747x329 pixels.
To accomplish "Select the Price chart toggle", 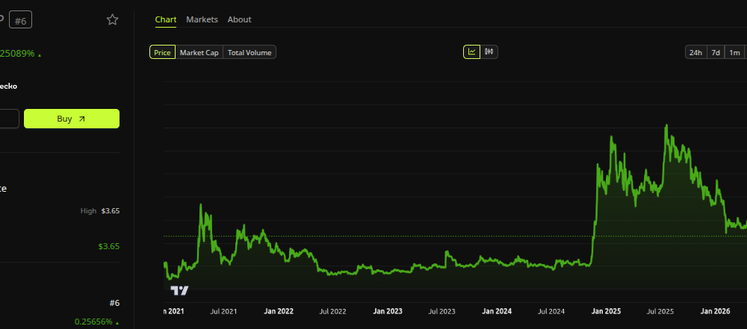I will click(162, 52).
